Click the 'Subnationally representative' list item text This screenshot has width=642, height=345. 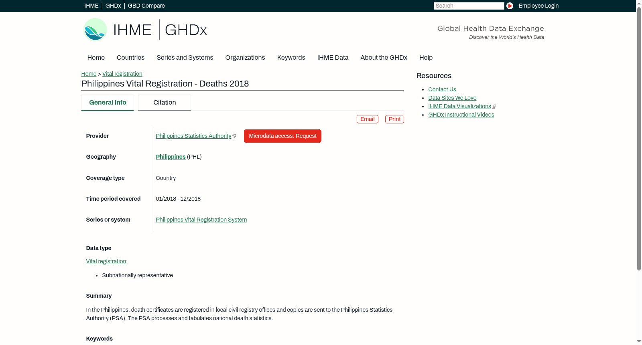(137, 276)
